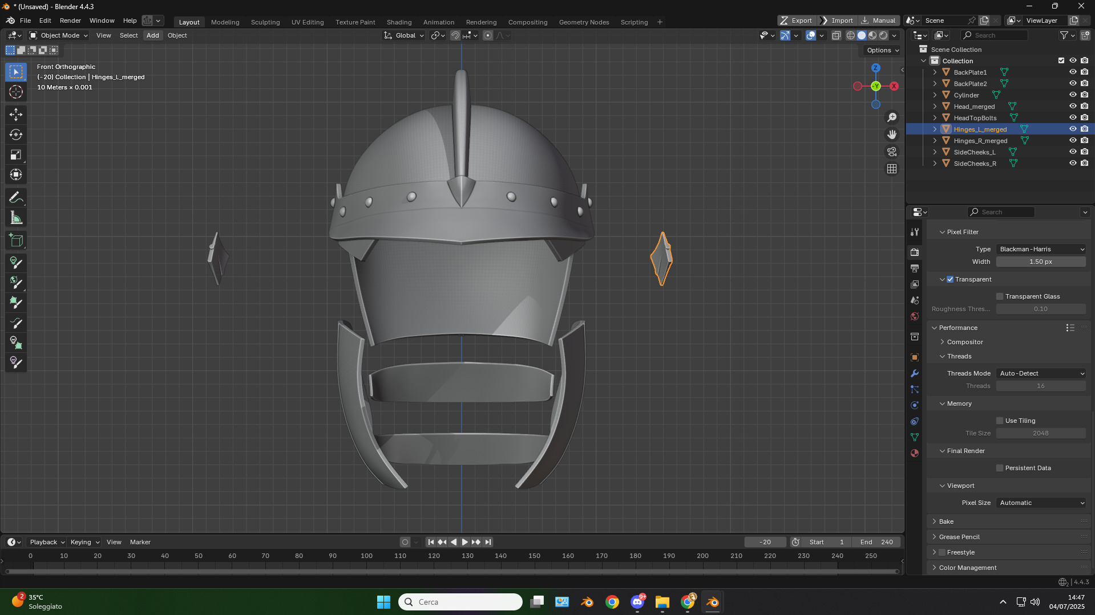This screenshot has height=615, width=1095.
Task: Open the Render menu
Action: coord(70,21)
